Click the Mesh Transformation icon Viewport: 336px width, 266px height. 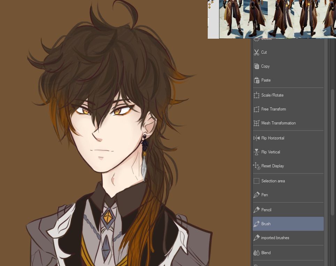click(257, 123)
